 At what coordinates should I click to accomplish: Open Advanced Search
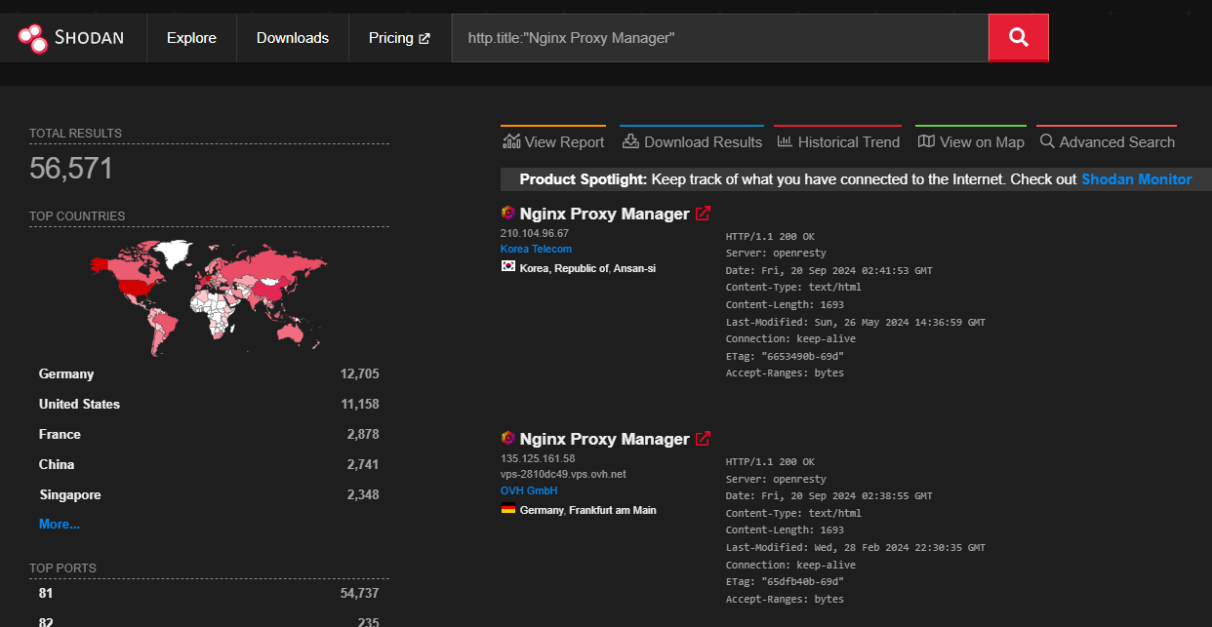(1107, 141)
